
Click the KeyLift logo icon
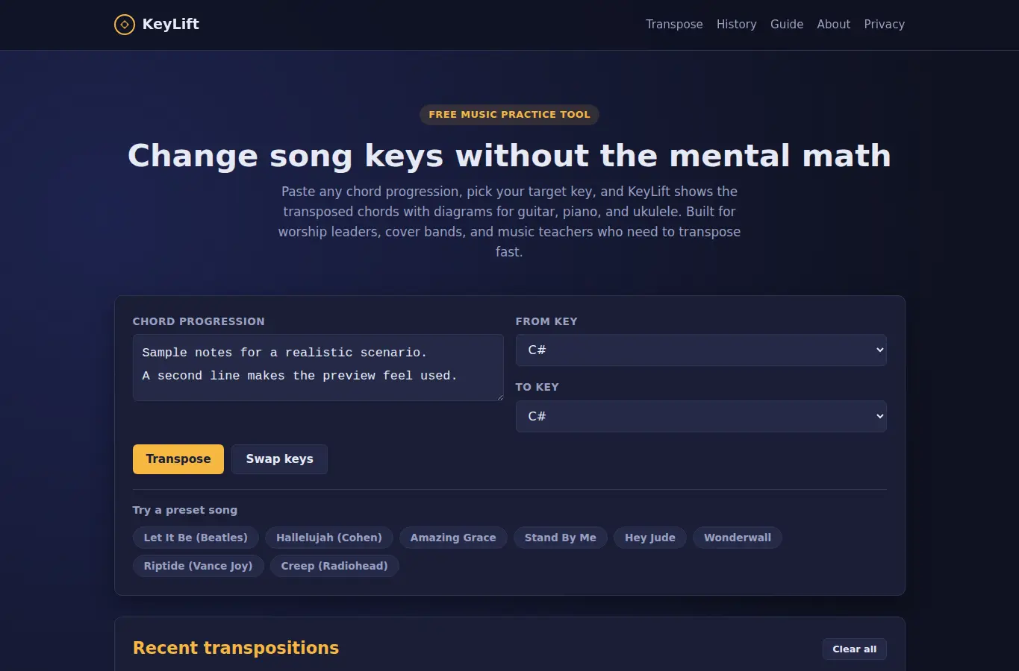[x=124, y=25]
